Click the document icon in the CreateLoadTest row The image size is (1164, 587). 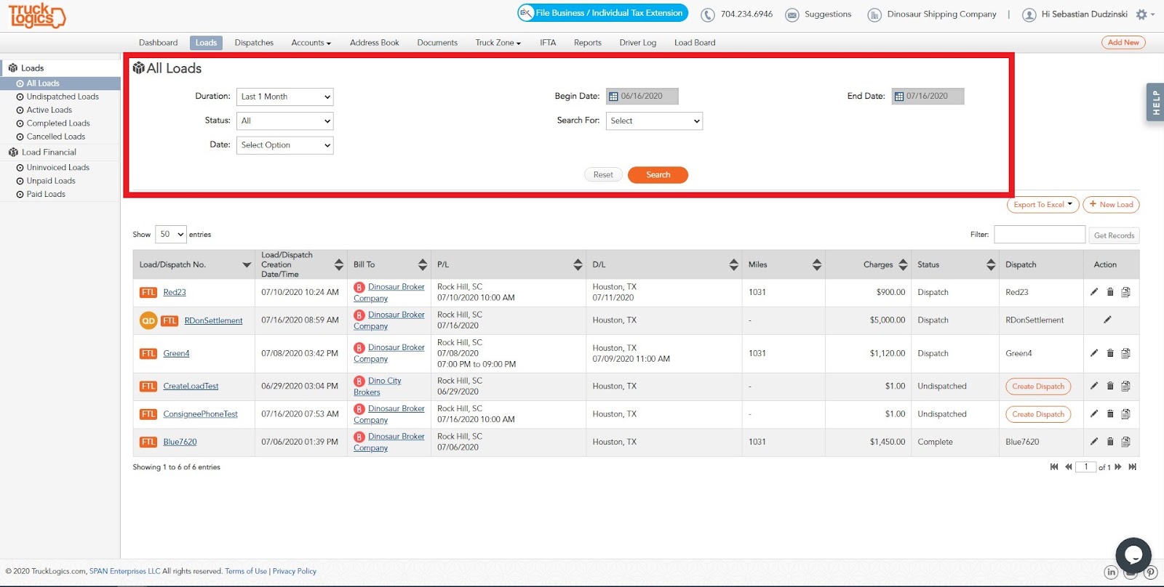pyautogui.click(x=1125, y=386)
